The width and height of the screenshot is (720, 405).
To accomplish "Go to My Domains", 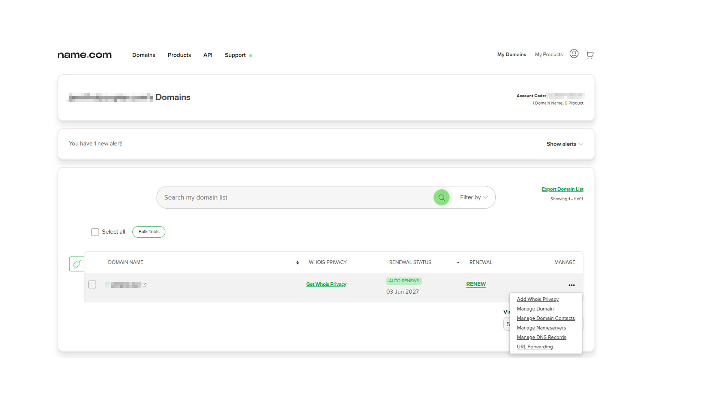I will tap(511, 55).
